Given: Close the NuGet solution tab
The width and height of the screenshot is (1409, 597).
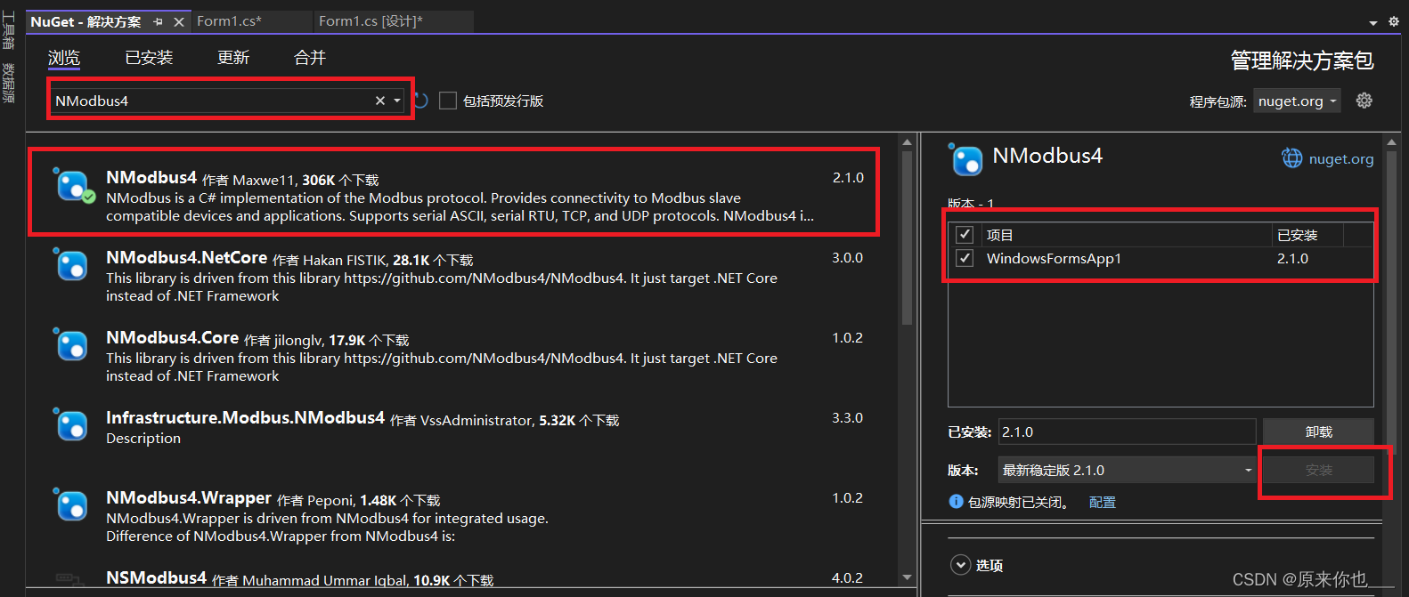Looking at the screenshot, I should point(178,21).
